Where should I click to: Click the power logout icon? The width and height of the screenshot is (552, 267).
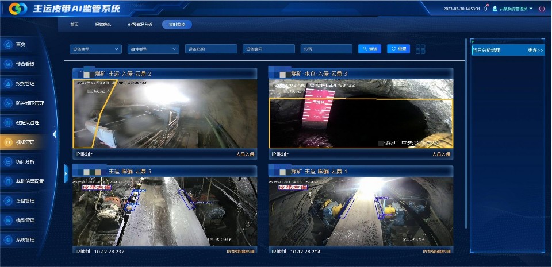point(542,9)
